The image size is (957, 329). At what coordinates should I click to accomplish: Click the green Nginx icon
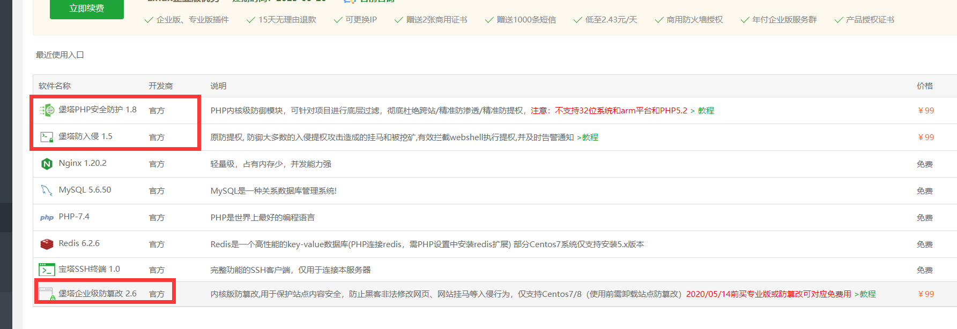[47, 164]
